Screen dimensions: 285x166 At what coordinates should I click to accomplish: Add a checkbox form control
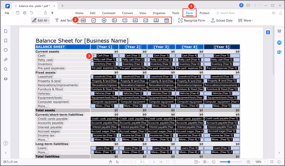(93, 21)
